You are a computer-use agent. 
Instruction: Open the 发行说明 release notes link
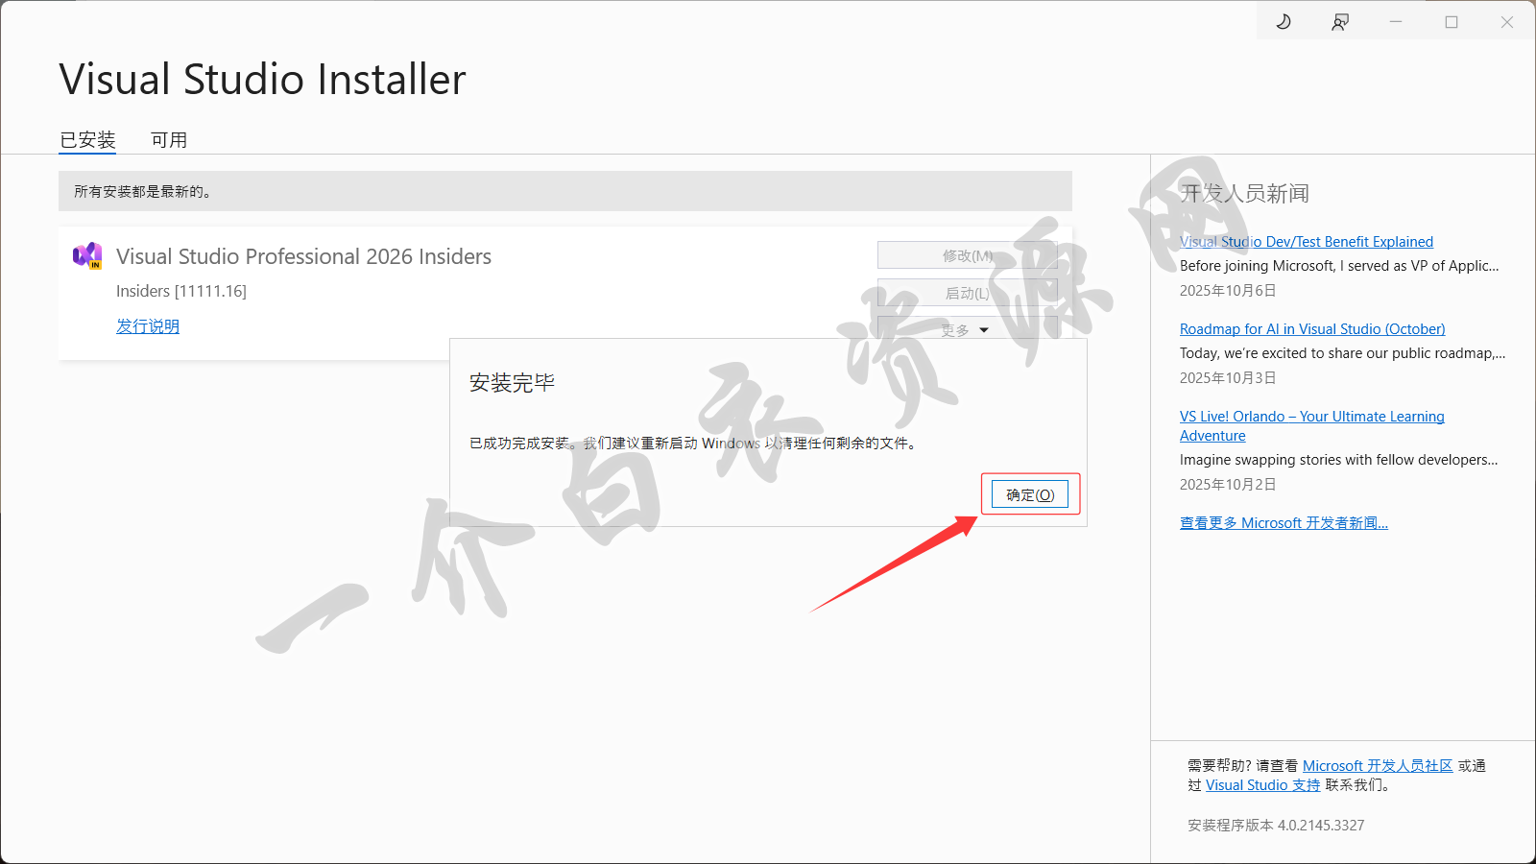tap(148, 326)
